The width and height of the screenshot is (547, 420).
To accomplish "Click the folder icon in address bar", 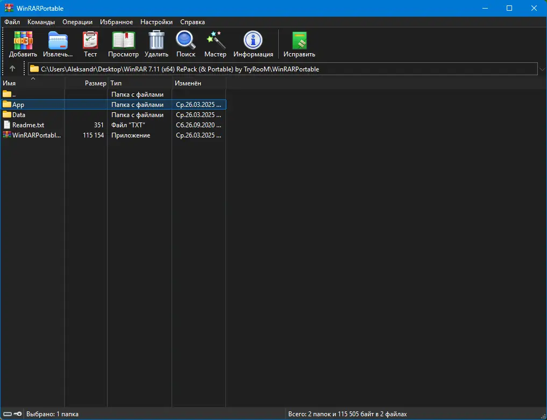I will pyautogui.click(x=34, y=69).
